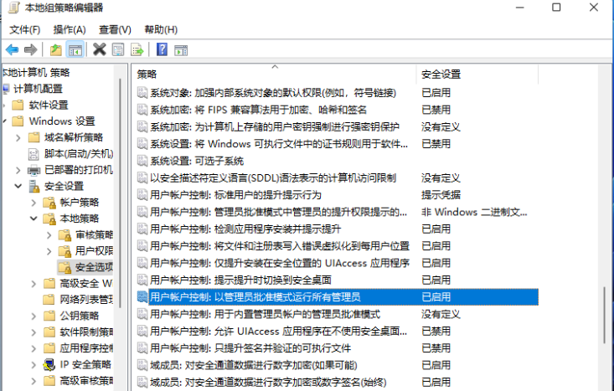
Task: Click the Delete X toolbar icon
Action: [x=99, y=49]
